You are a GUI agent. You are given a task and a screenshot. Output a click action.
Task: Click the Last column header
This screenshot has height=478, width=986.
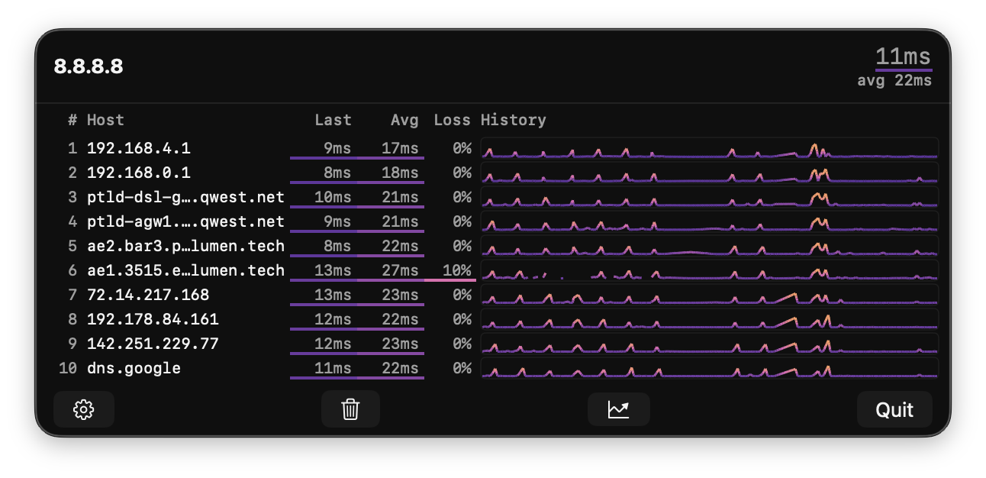coord(333,120)
